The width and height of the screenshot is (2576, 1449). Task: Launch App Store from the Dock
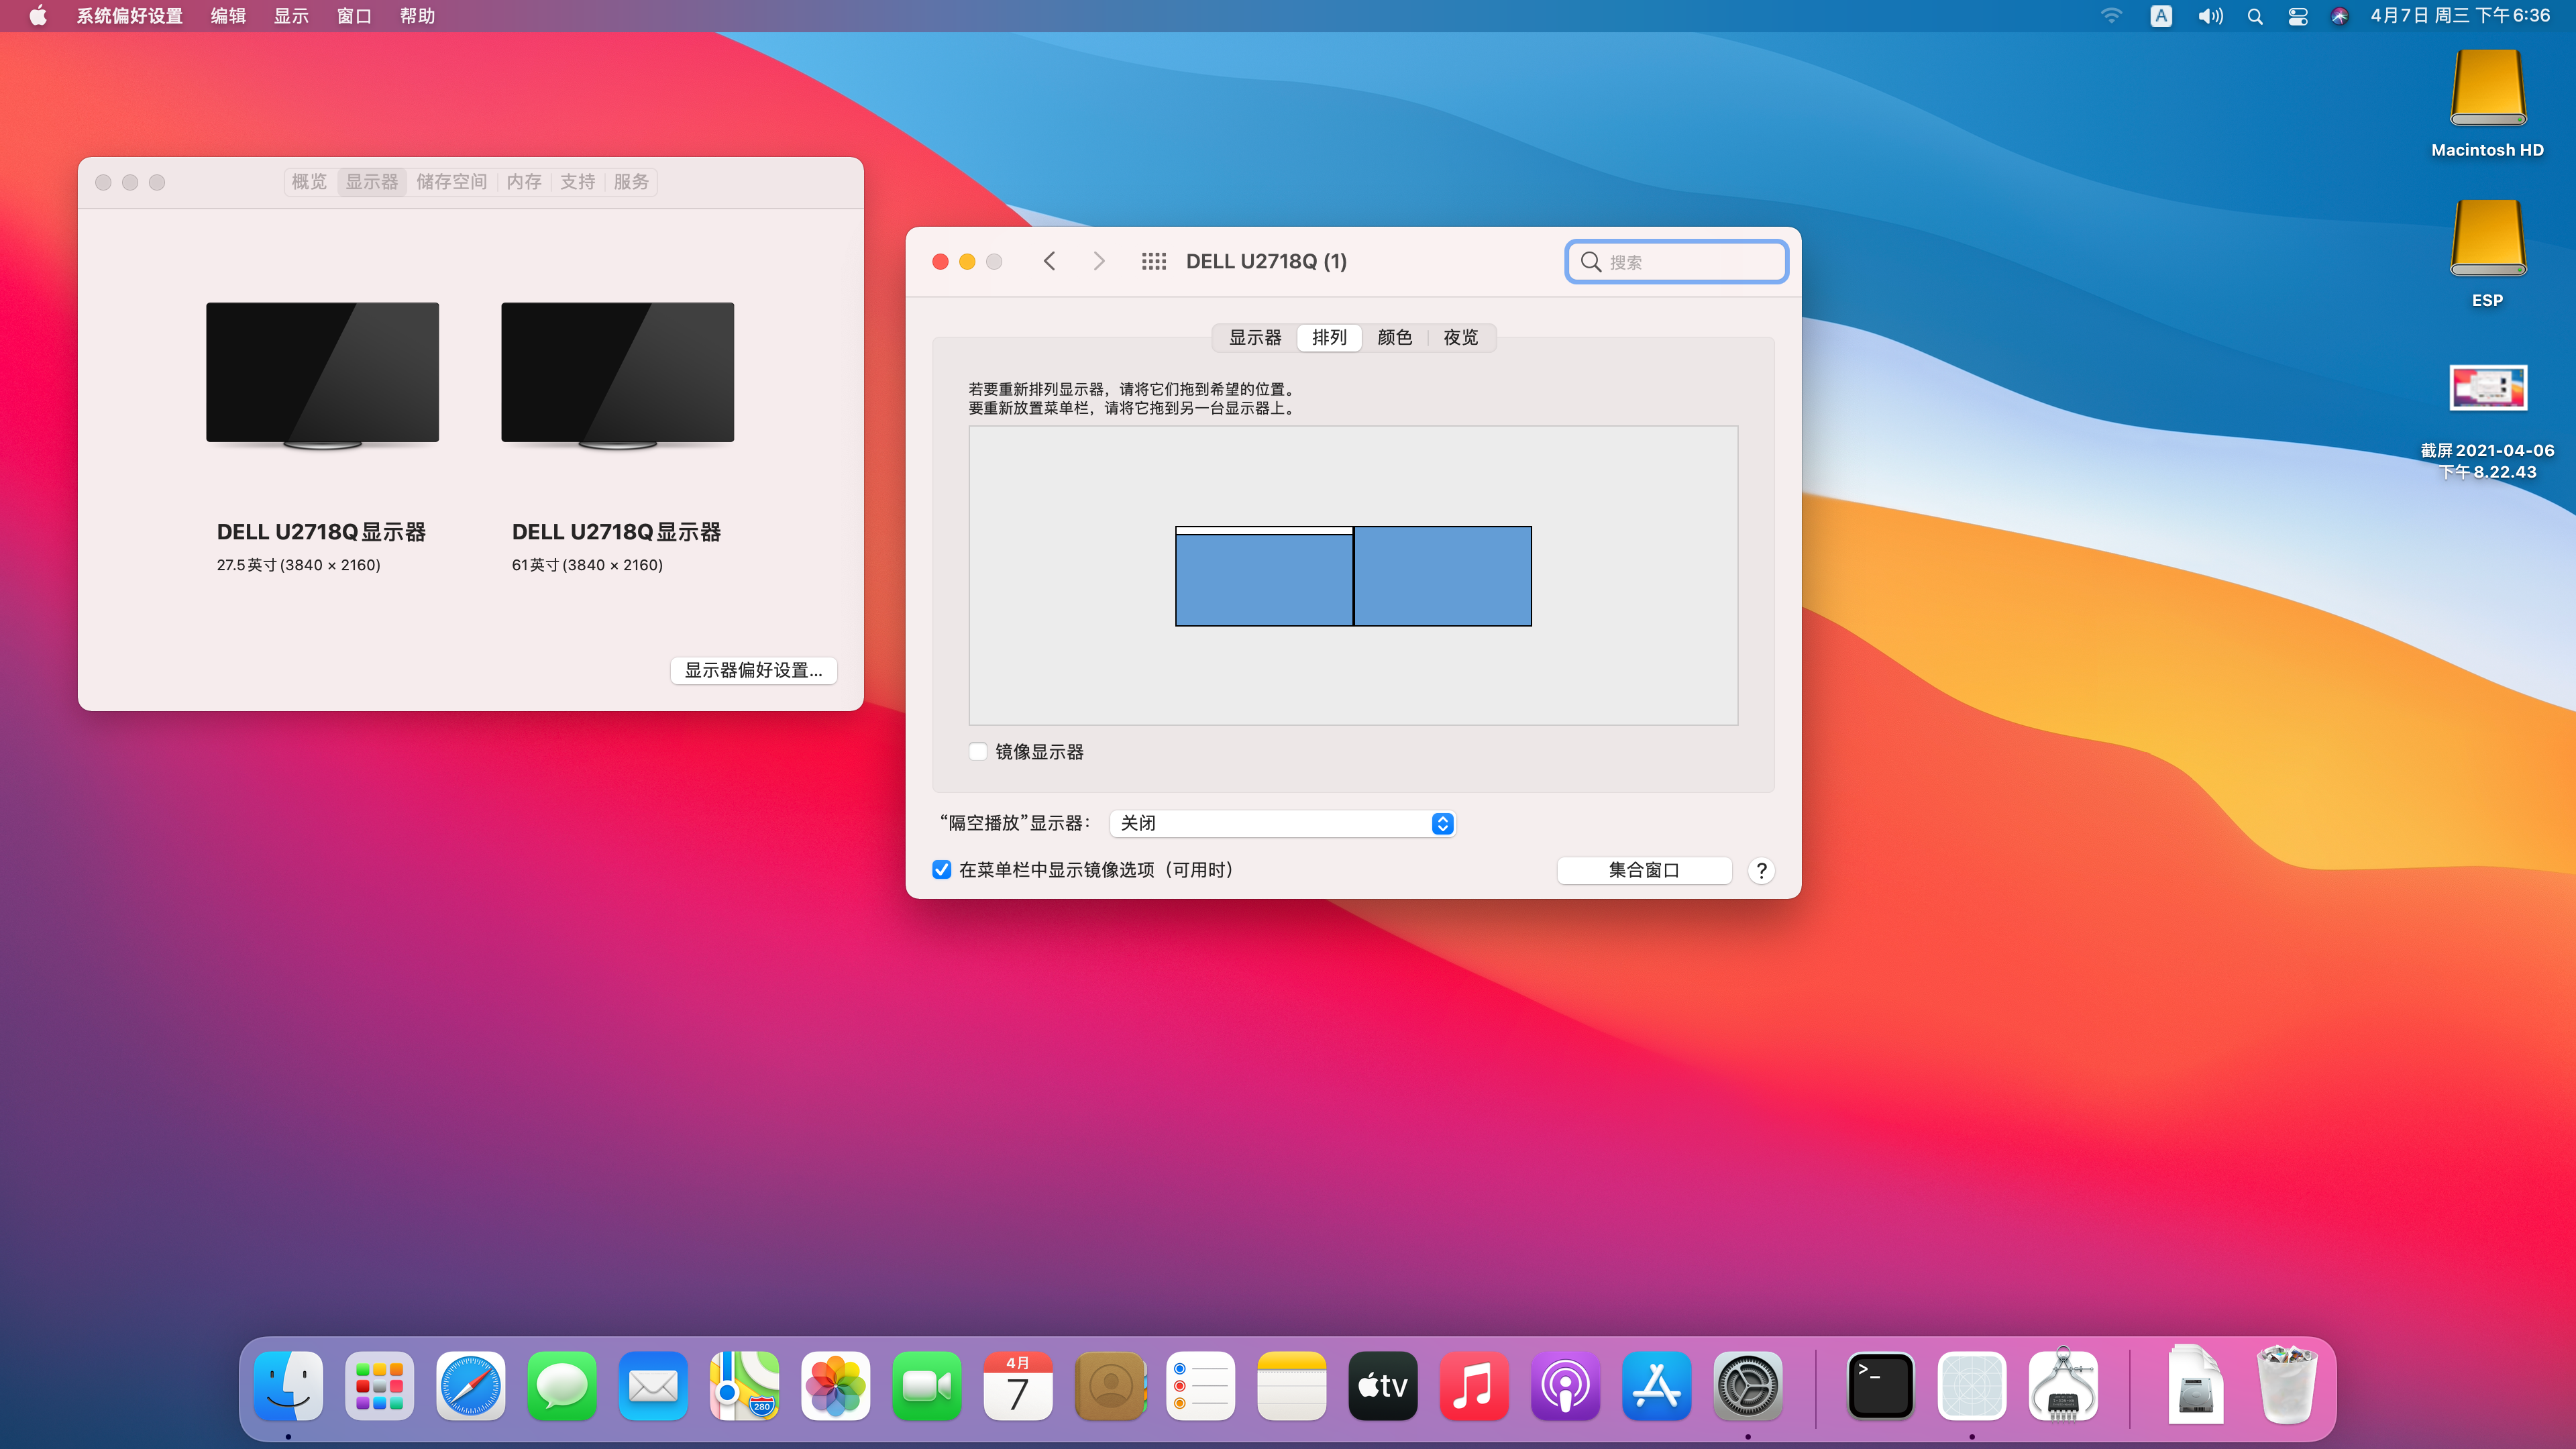click(1656, 1386)
